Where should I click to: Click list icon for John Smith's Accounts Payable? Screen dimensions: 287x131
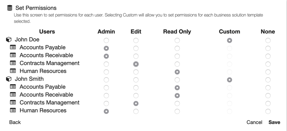[13, 87]
